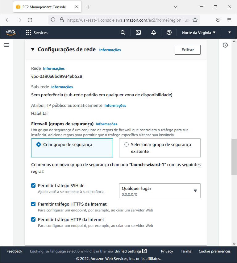
Task: Open Cookie preferences in footer
Action: pos(214,251)
